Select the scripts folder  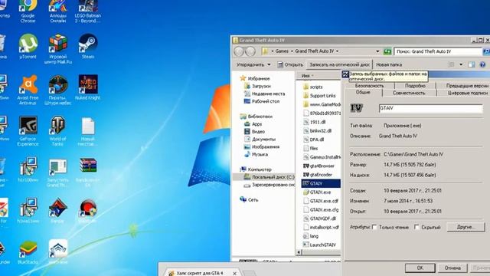point(313,87)
